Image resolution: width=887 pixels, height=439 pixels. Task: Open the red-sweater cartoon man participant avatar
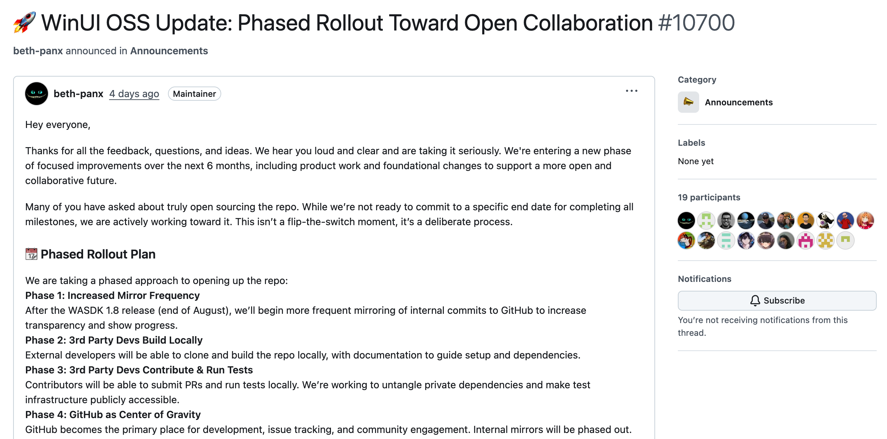pos(845,221)
